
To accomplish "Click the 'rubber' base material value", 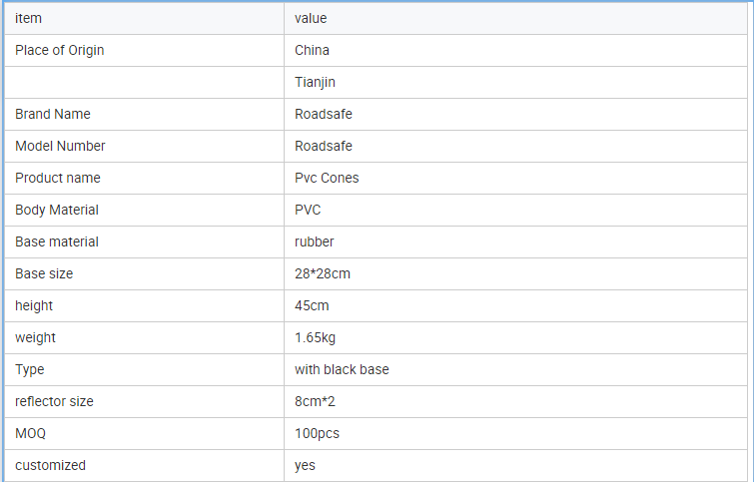I will pos(314,241).
